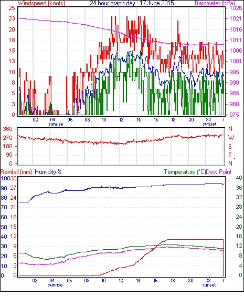The image size is (244, 296).
Task: Click the 1021 value on the barometer axis
Action: click(x=235, y=18)
